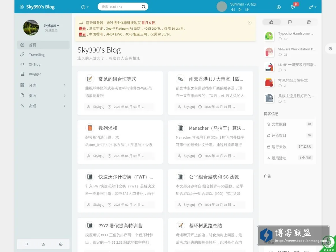Open post 数列求和

click(108, 128)
